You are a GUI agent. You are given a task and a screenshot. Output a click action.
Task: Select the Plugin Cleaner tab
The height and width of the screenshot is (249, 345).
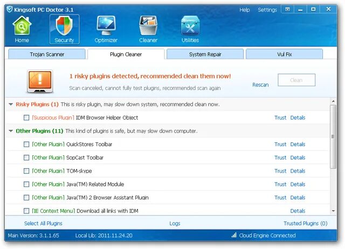[126, 54]
